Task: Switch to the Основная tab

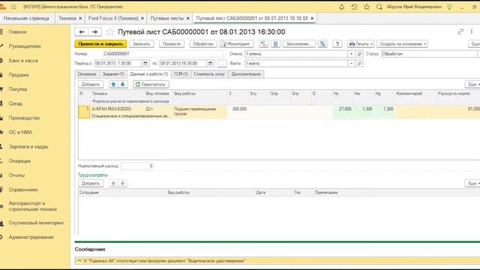Action: [87, 74]
